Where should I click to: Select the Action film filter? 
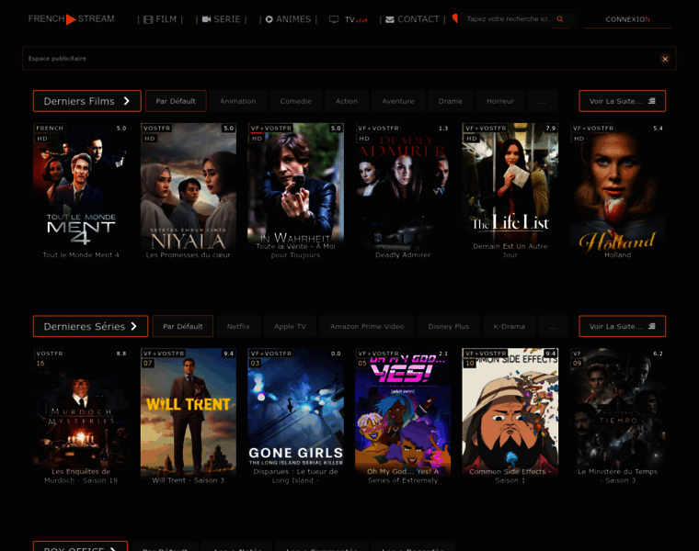[x=347, y=101]
